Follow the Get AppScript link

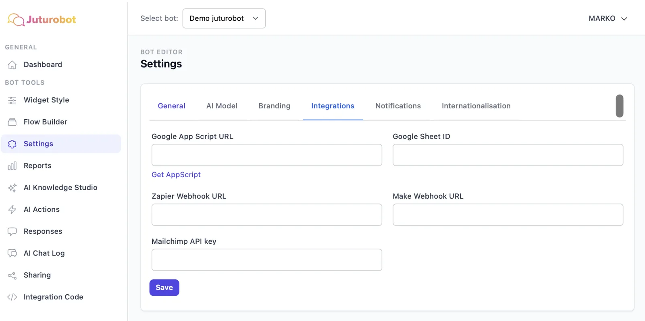176,175
